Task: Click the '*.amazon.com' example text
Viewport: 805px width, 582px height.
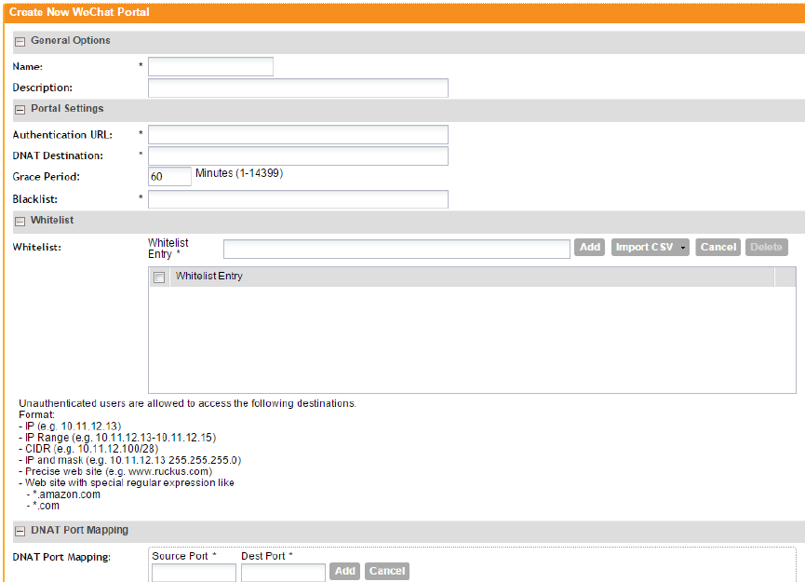Action: [66, 494]
